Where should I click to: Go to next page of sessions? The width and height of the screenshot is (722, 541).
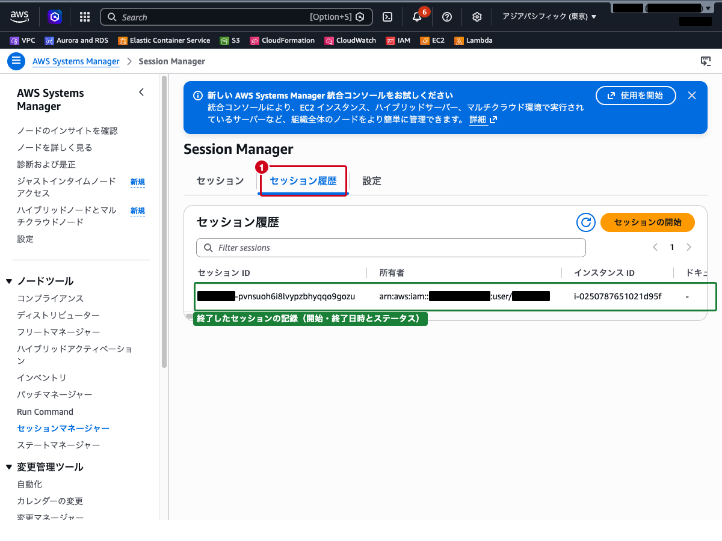(x=689, y=247)
